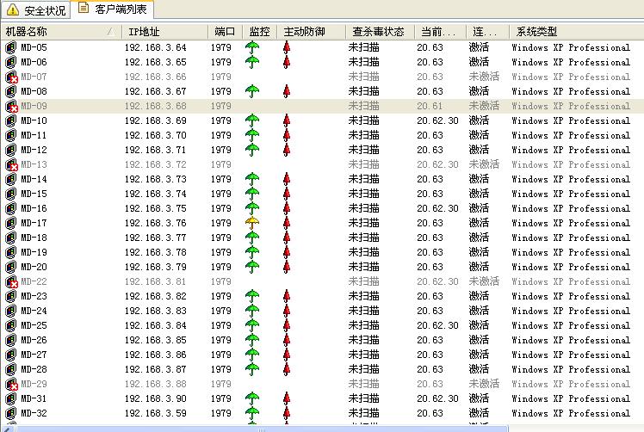Select IP address 192.168.3.69

156,120
